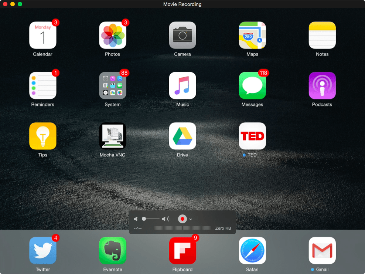Click the Calendar label text
This screenshot has width=365, height=274.
[x=42, y=54]
